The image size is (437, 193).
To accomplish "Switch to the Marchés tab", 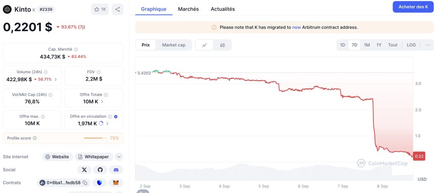I will 188,9.
